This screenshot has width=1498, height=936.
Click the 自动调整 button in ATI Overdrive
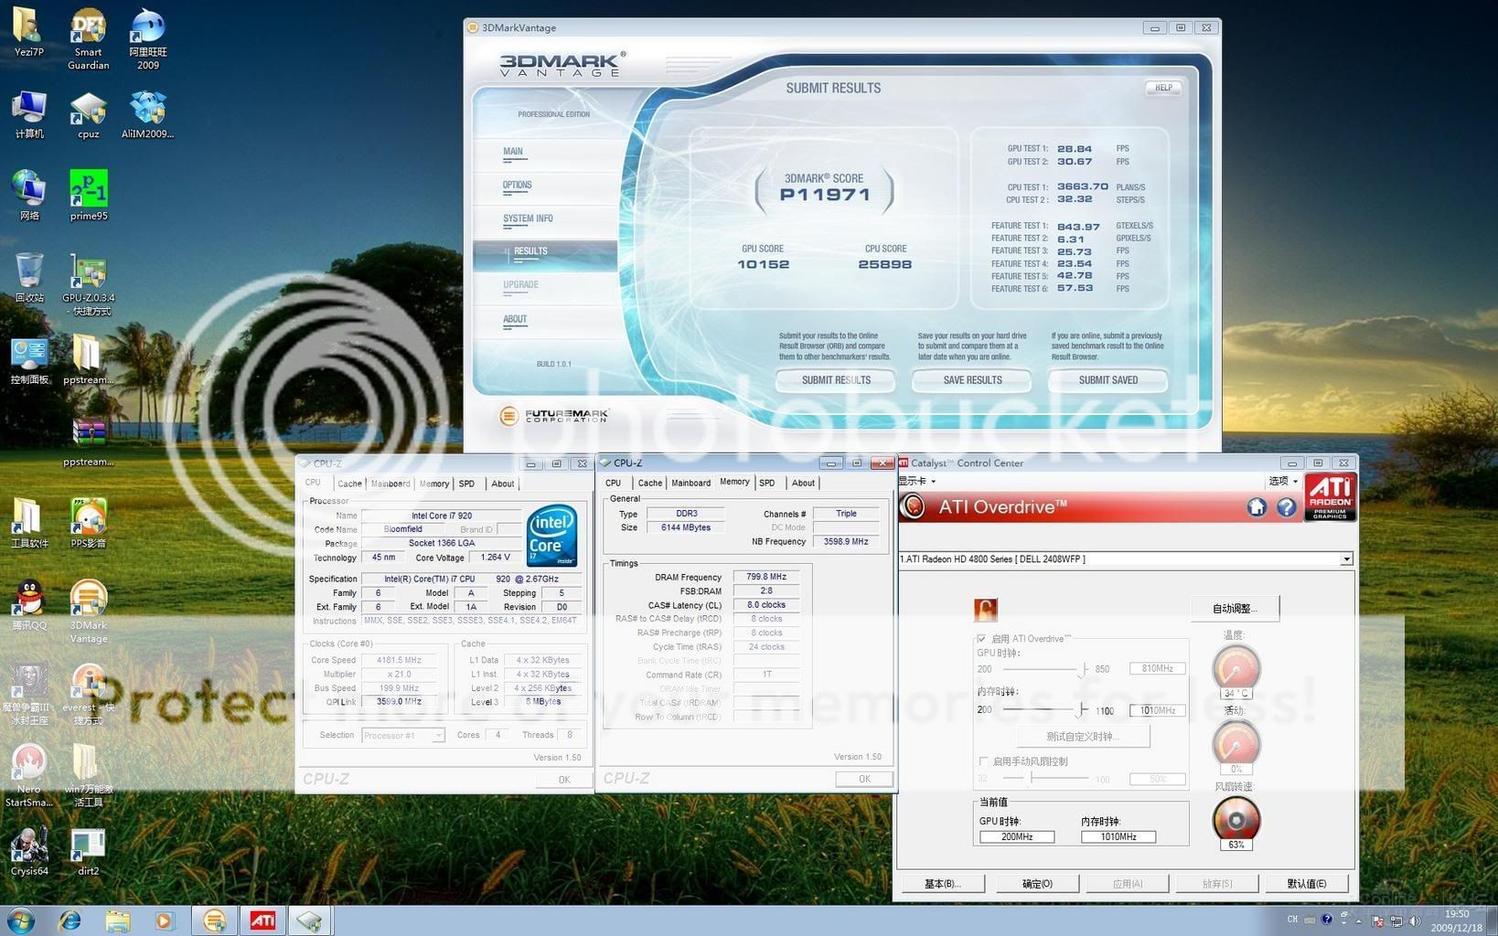(1235, 608)
